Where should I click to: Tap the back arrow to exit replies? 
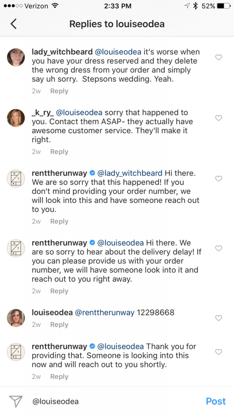tap(13, 24)
